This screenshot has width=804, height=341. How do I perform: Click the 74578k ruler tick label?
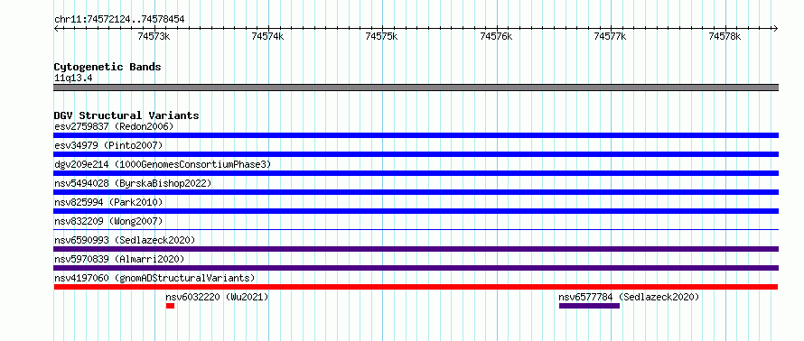click(725, 36)
